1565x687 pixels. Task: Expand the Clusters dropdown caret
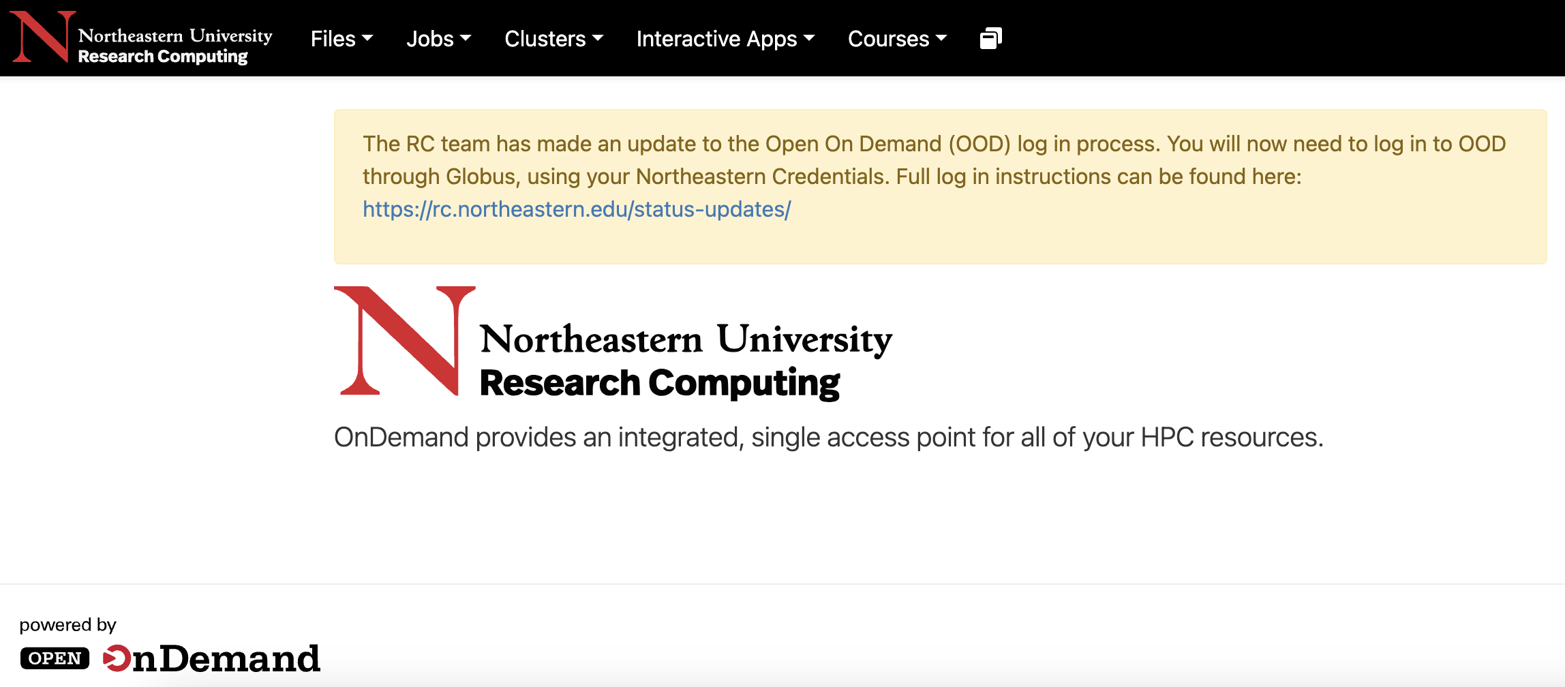598,38
